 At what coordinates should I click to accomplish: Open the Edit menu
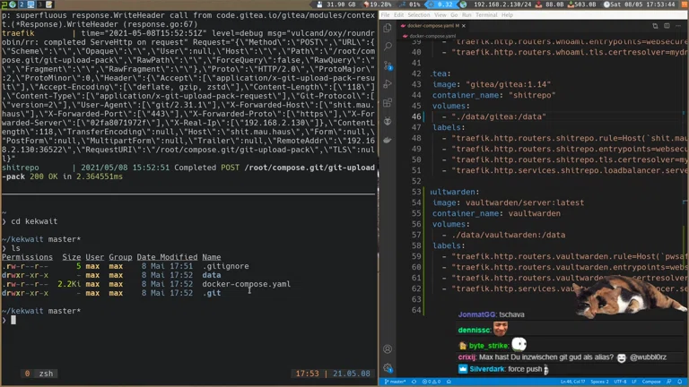(x=398, y=15)
